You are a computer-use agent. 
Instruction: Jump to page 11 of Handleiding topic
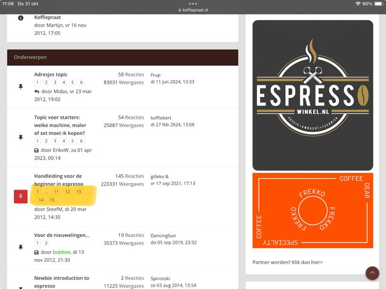pyautogui.click(x=56, y=192)
